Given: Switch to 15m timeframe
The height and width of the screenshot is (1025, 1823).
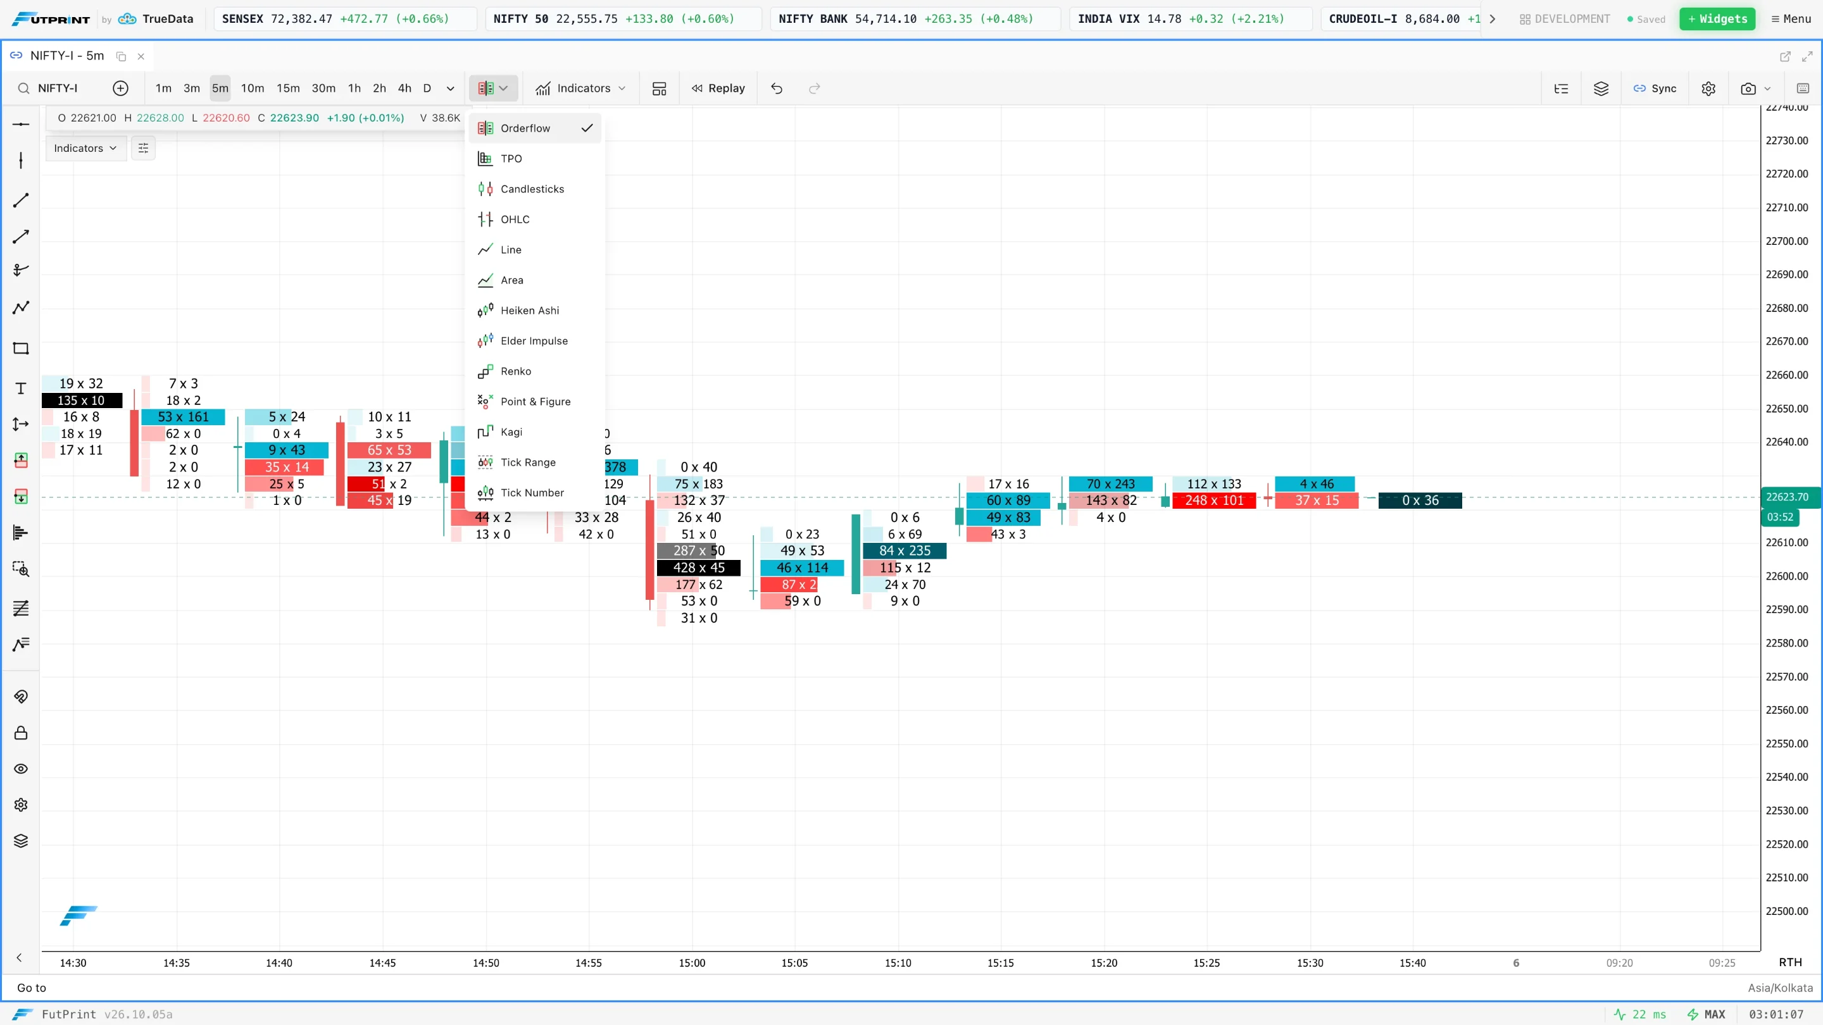Looking at the screenshot, I should coord(288,89).
